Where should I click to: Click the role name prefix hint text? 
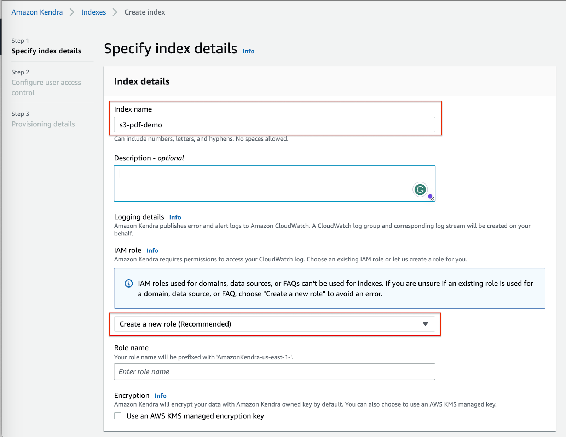pos(204,357)
